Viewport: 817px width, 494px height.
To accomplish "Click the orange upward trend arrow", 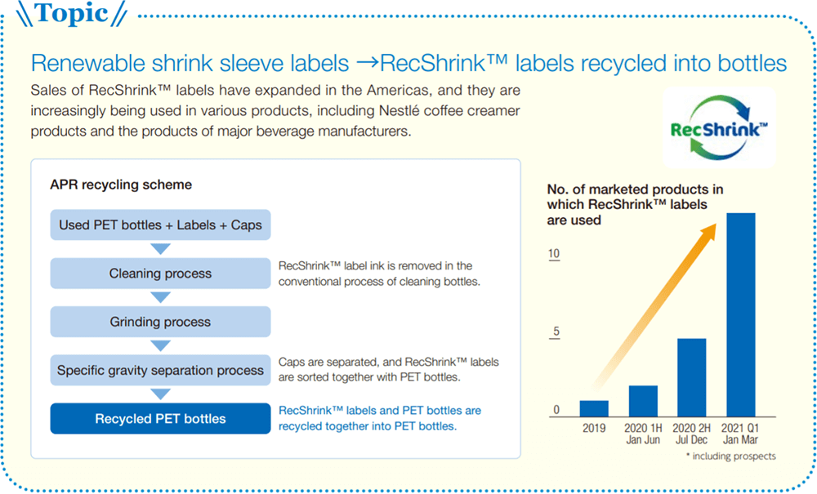I will click(x=655, y=307).
